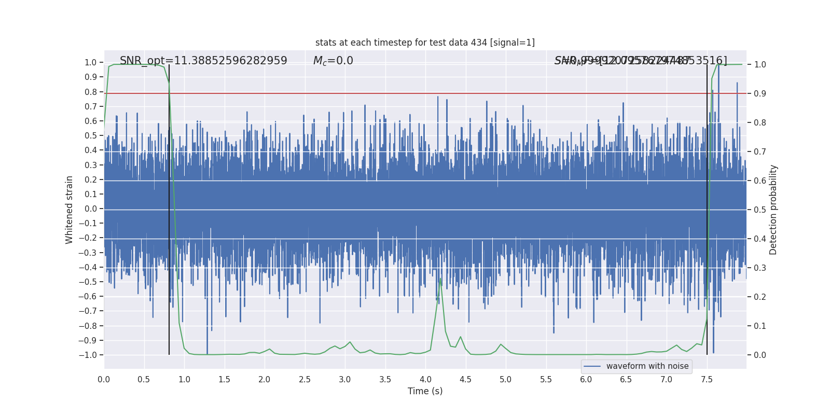The height and width of the screenshot is (415, 830).
Task: Click the blue line sample in the legend
Action: click(x=592, y=366)
